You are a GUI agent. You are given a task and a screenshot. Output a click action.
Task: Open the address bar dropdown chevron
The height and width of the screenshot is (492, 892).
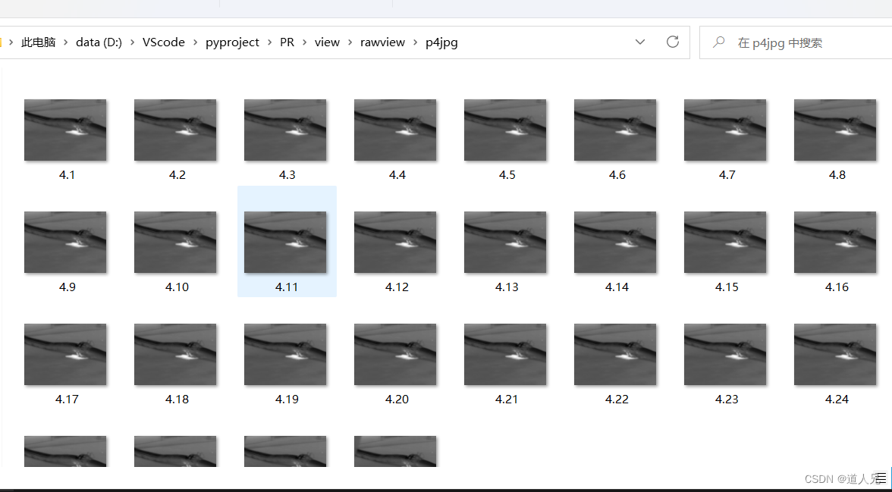(639, 42)
